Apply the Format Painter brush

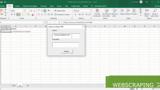pyautogui.click(x=5, y=15)
